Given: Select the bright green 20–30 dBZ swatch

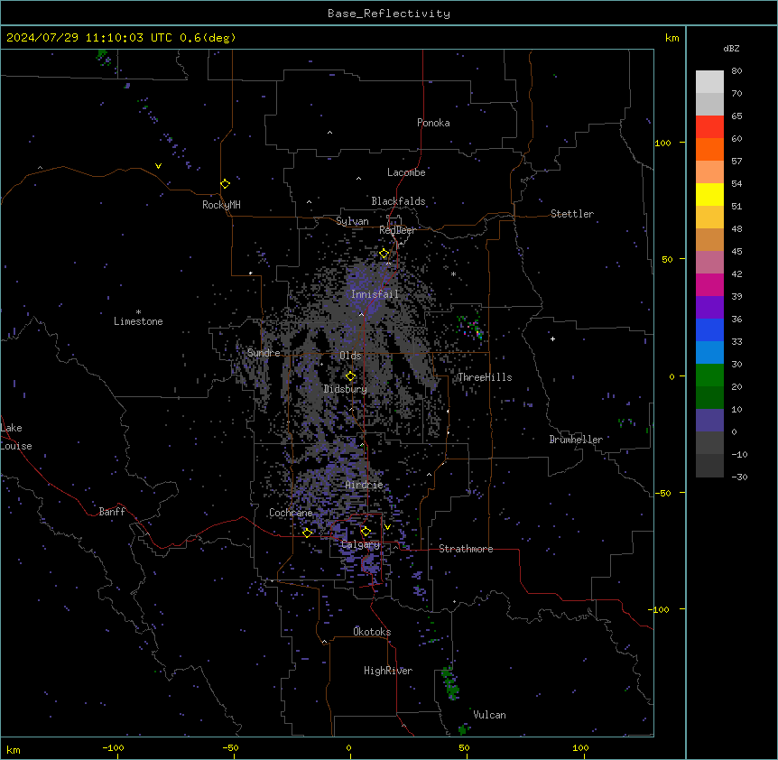Looking at the screenshot, I should tap(709, 375).
